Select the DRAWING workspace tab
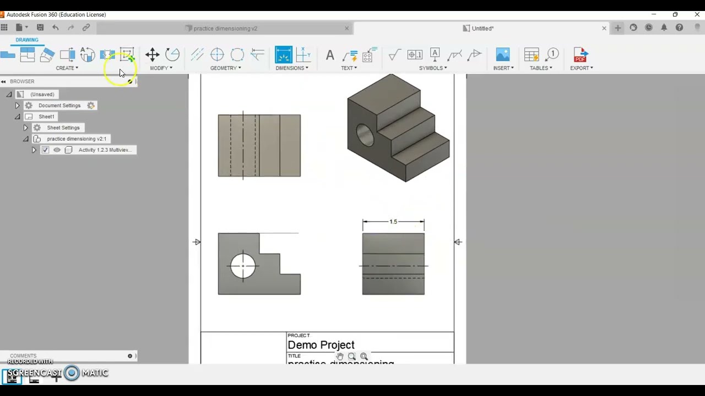The image size is (705, 396). point(27,40)
